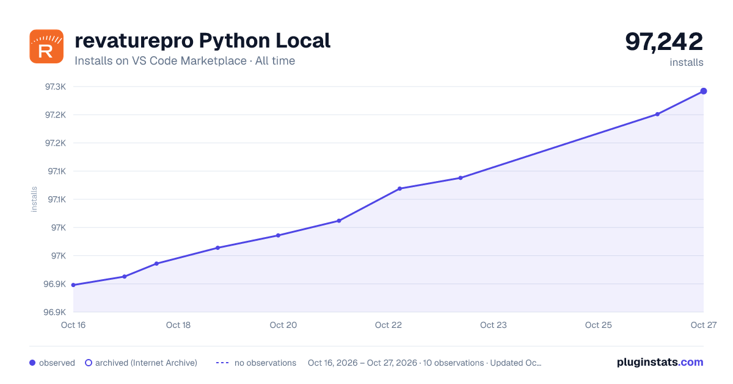This screenshot has width=733, height=384.
Task: Select the data point just before Oct 20
Action: 278,235
